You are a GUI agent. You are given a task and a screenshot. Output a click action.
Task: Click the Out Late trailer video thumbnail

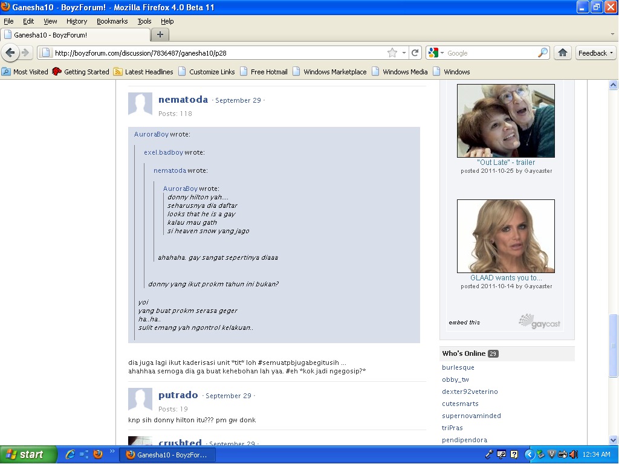point(506,121)
